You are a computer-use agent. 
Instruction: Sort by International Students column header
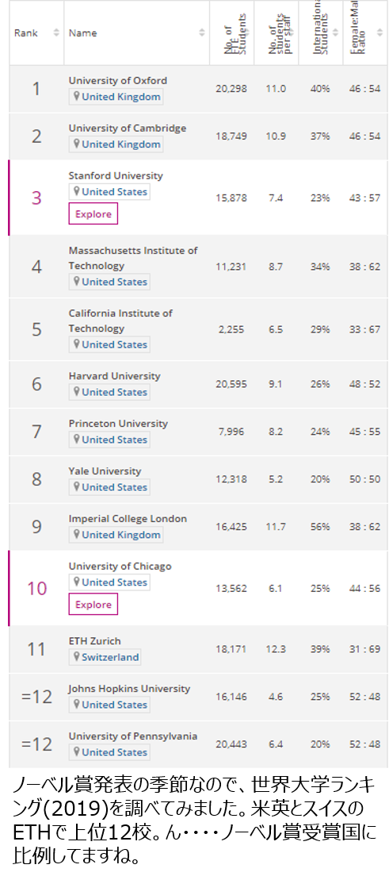(321, 33)
